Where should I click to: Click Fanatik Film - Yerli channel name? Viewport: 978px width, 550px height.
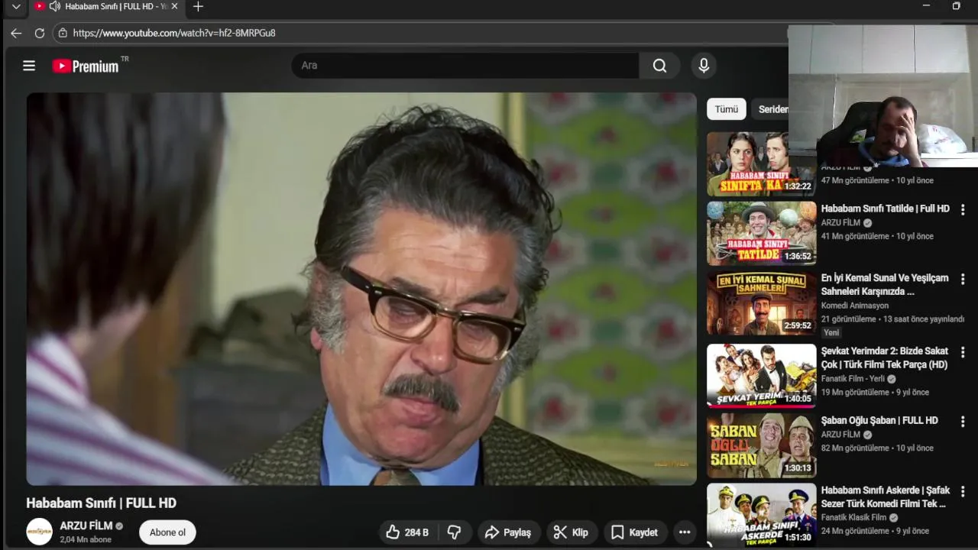853,379
